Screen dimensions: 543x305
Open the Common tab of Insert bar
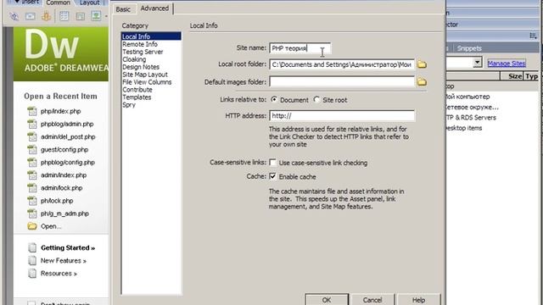59,3
